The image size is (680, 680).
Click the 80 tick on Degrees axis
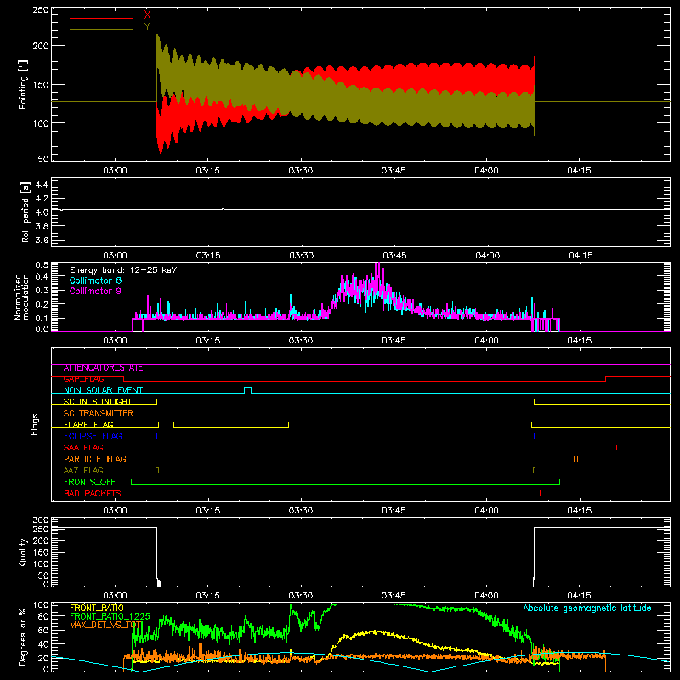tap(43, 616)
